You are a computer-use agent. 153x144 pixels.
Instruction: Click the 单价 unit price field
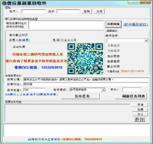point(131,90)
